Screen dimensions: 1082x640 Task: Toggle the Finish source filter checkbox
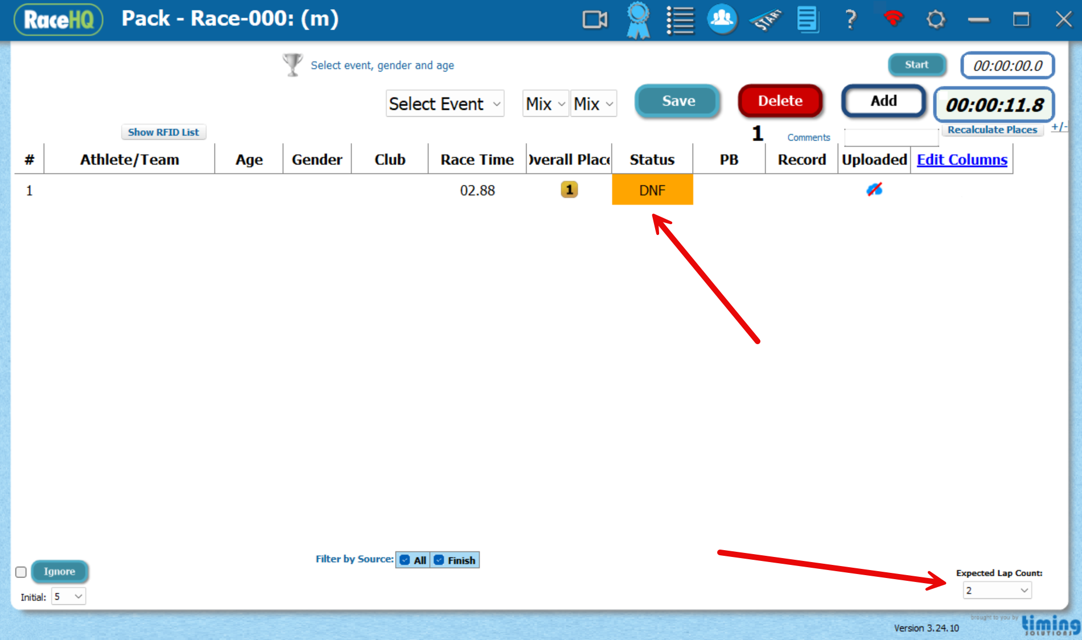point(438,560)
